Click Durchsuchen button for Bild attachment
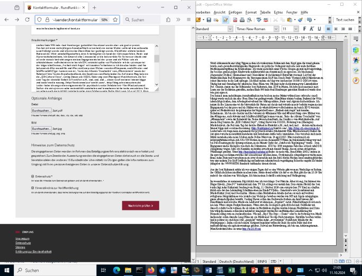 point(41,129)
